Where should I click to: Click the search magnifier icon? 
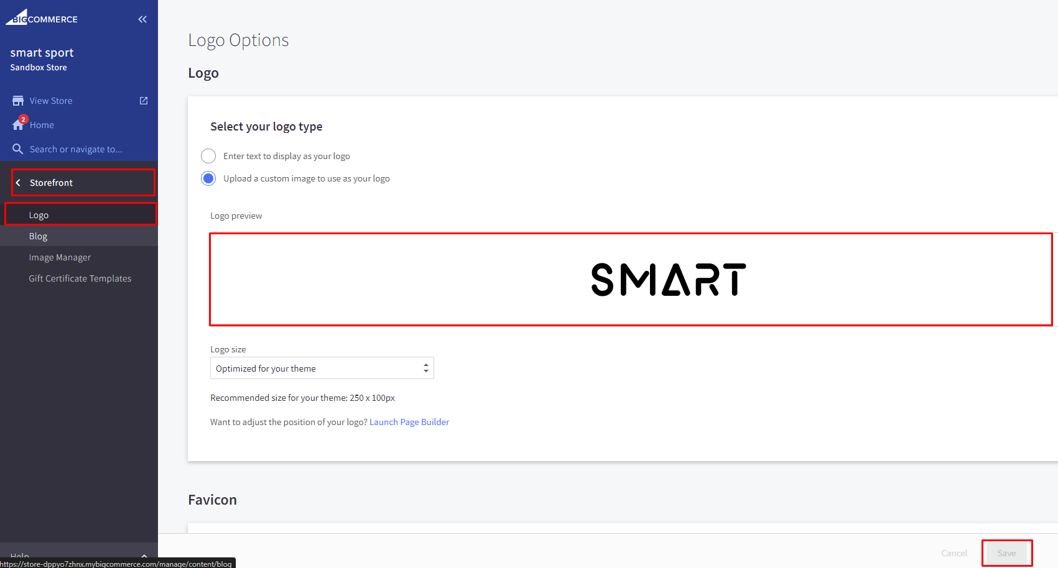pyautogui.click(x=18, y=149)
